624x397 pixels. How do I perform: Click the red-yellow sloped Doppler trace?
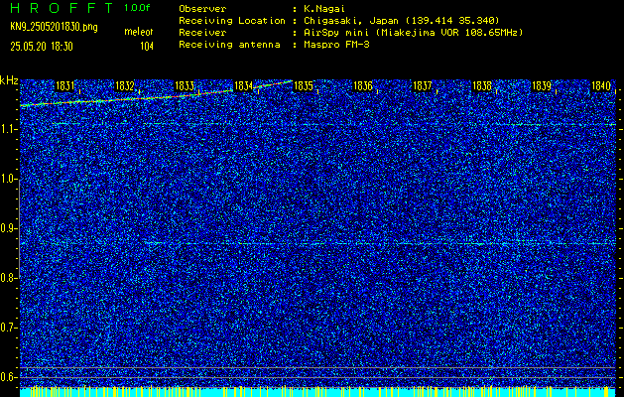click(x=156, y=94)
